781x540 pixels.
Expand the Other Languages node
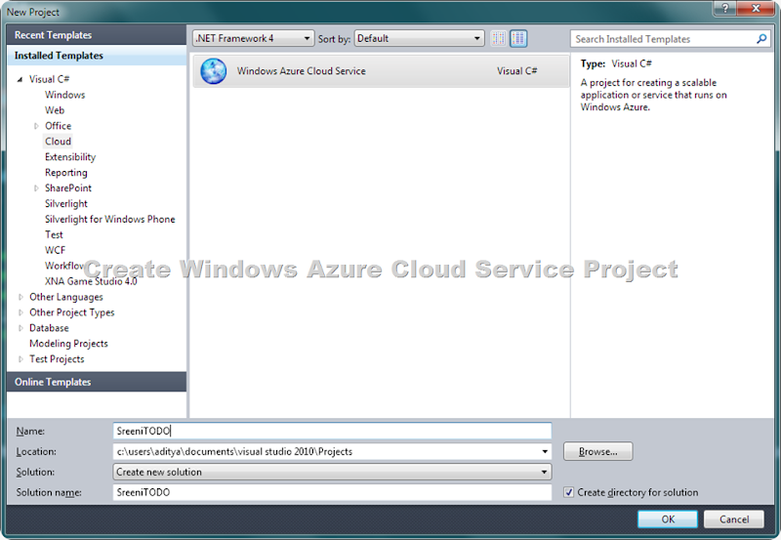tap(21, 297)
